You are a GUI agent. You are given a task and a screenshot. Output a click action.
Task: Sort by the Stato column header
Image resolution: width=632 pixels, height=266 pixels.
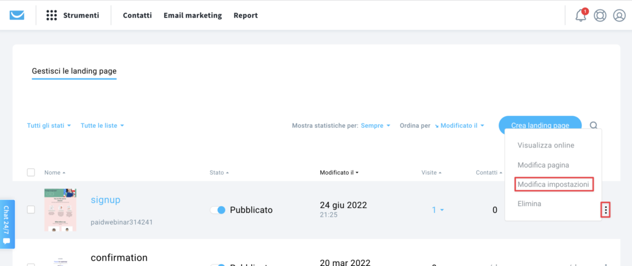pos(219,172)
